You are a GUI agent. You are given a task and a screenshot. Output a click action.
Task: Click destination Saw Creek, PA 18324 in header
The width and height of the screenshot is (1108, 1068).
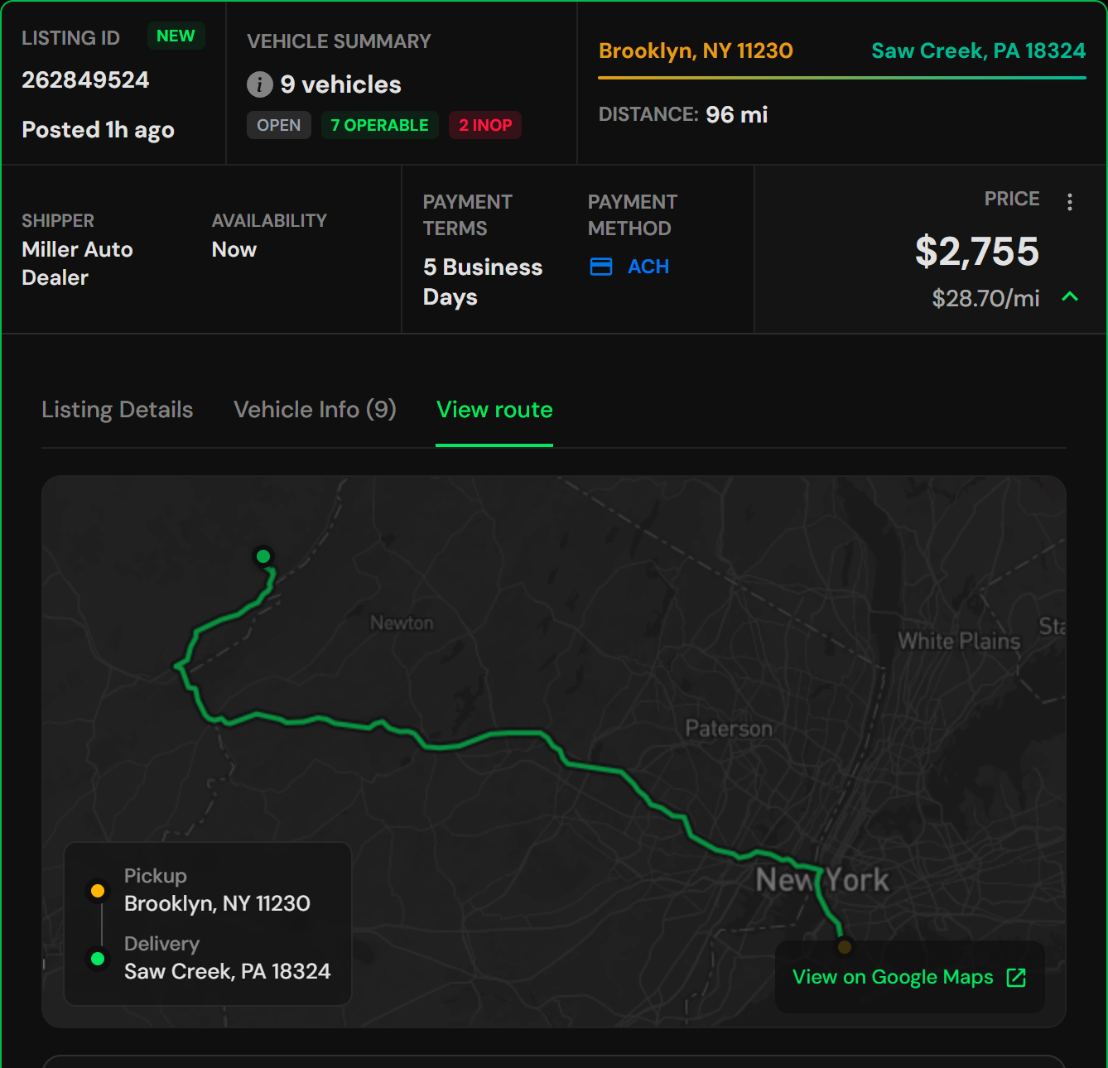979,51
